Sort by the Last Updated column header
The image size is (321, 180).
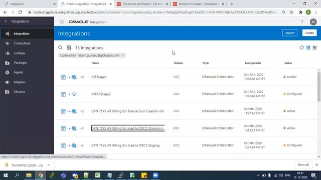(x=253, y=63)
